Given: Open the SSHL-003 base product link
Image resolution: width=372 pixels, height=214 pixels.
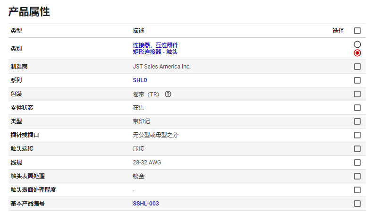Looking at the screenshot, I should pos(146,204).
